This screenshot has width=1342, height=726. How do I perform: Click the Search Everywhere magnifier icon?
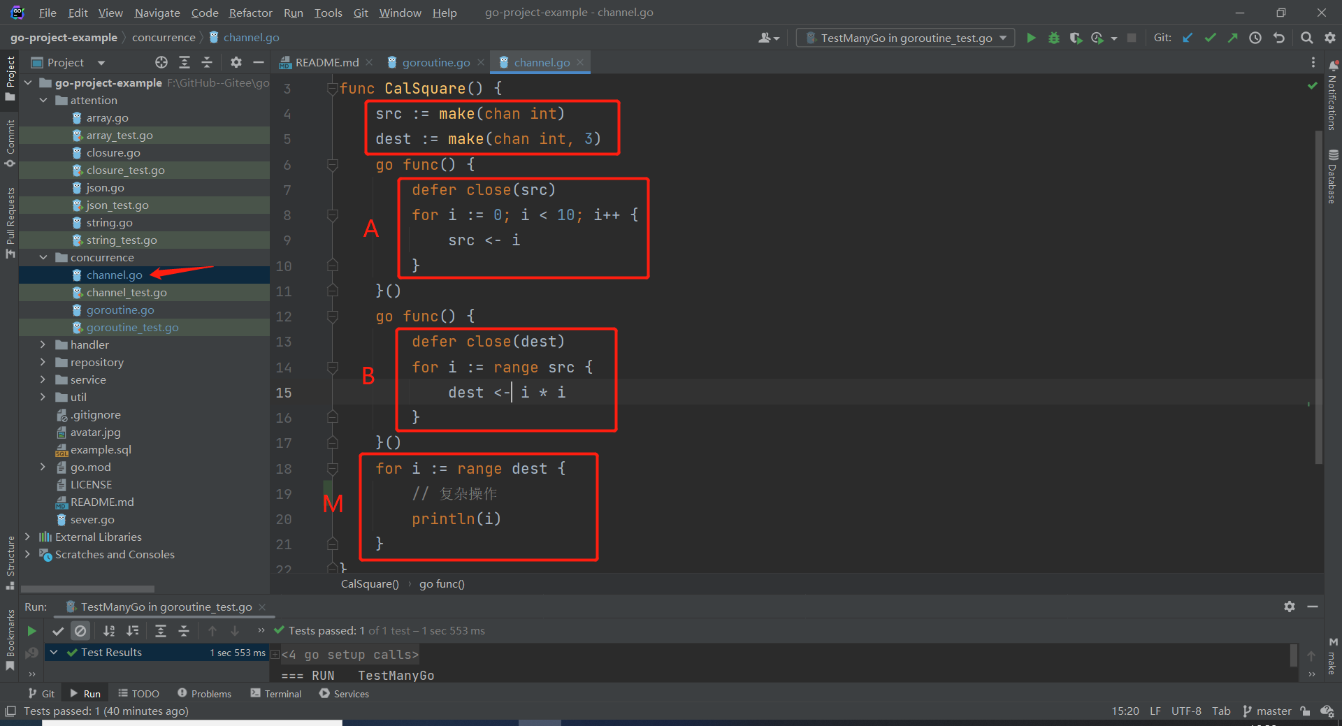pos(1306,38)
